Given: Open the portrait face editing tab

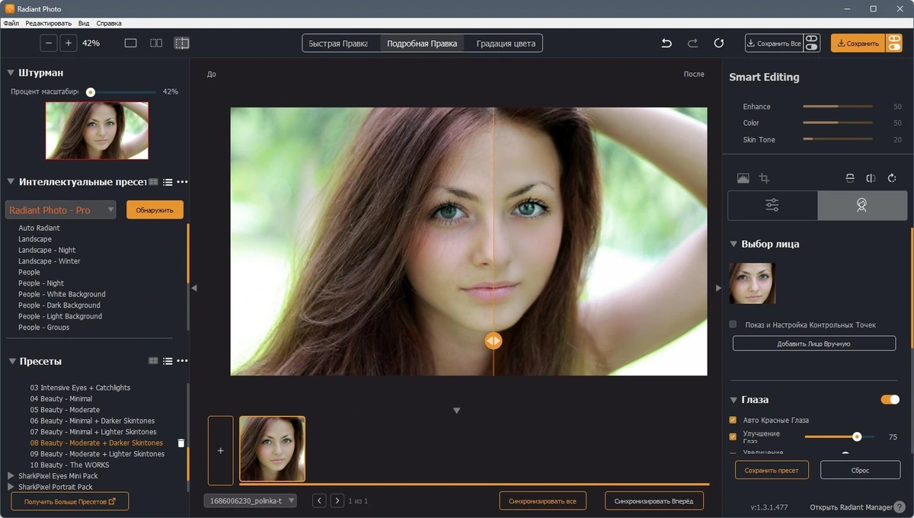Looking at the screenshot, I should [x=861, y=205].
